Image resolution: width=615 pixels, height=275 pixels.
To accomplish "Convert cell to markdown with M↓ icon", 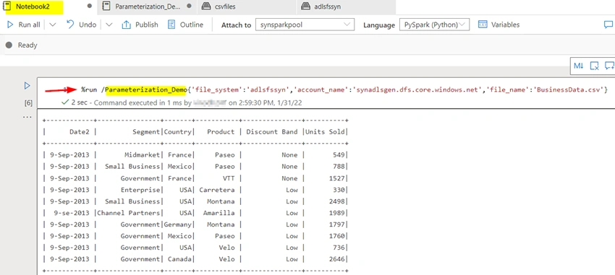I will pos(579,66).
